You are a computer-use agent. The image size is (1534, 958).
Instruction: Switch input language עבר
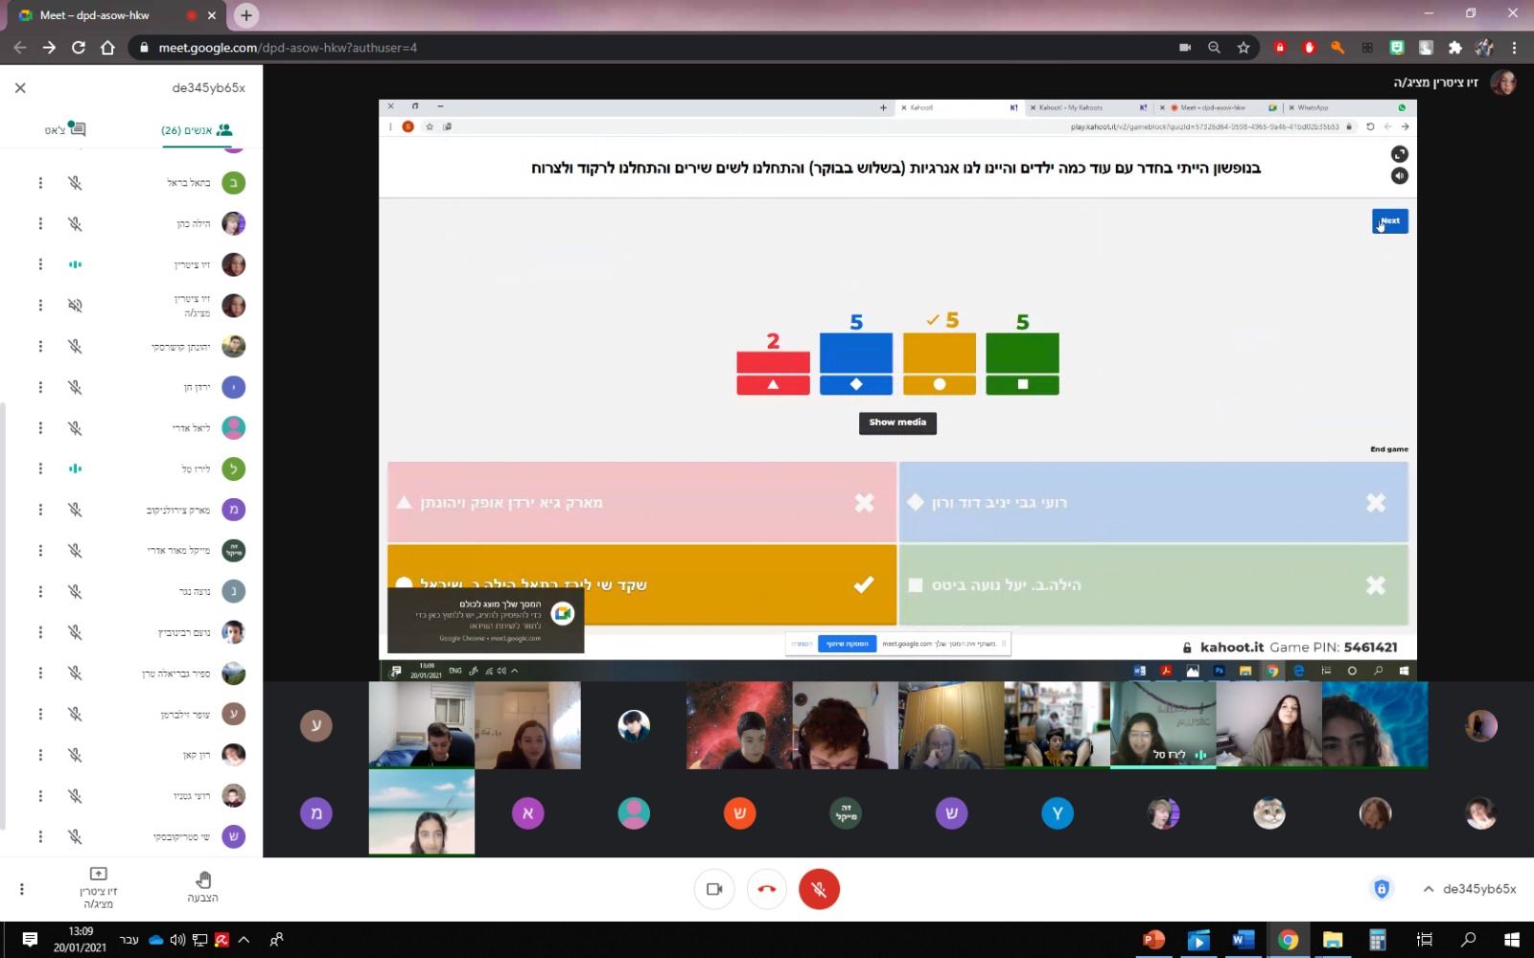tap(129, 940)
